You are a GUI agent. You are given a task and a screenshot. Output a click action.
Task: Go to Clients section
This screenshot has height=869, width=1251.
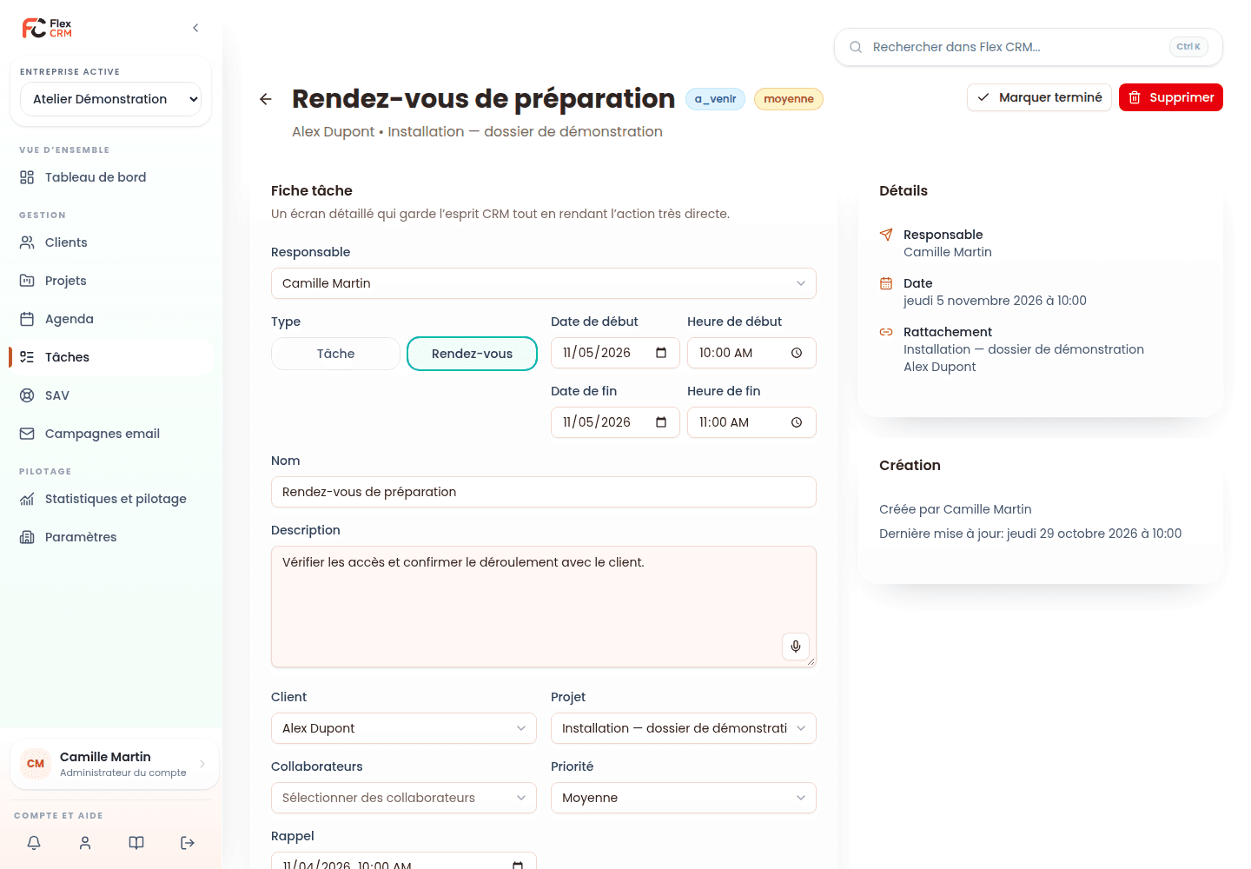110,242
